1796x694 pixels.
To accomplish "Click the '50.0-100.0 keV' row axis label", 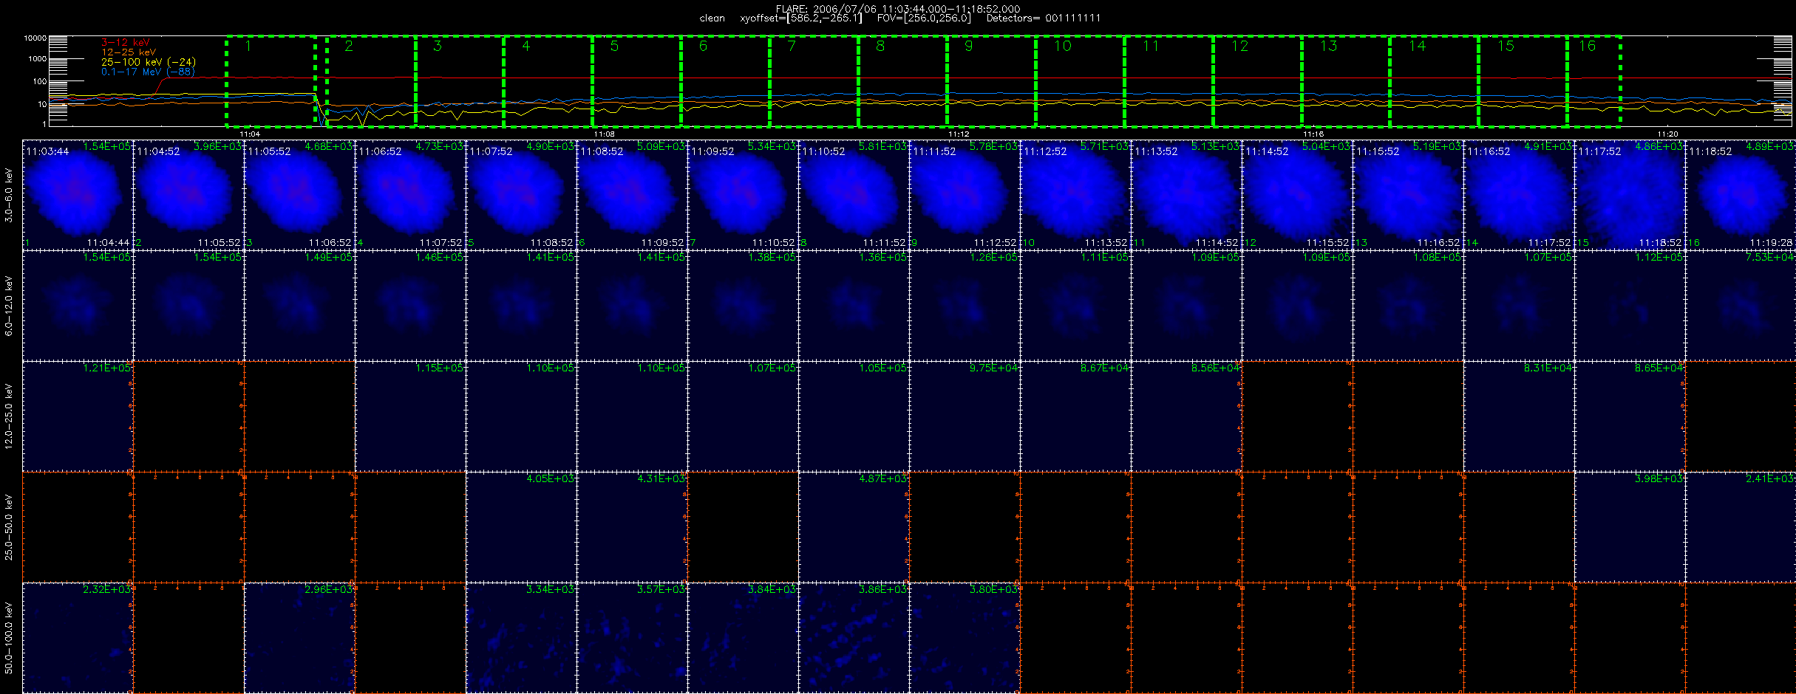I will pos(9,638).
